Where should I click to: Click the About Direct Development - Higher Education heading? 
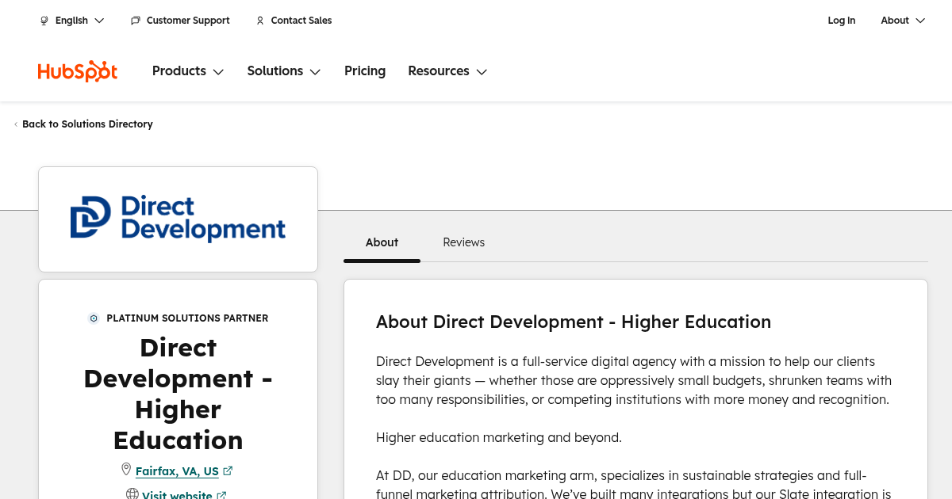pyautogui.click(x=574, y=322)
